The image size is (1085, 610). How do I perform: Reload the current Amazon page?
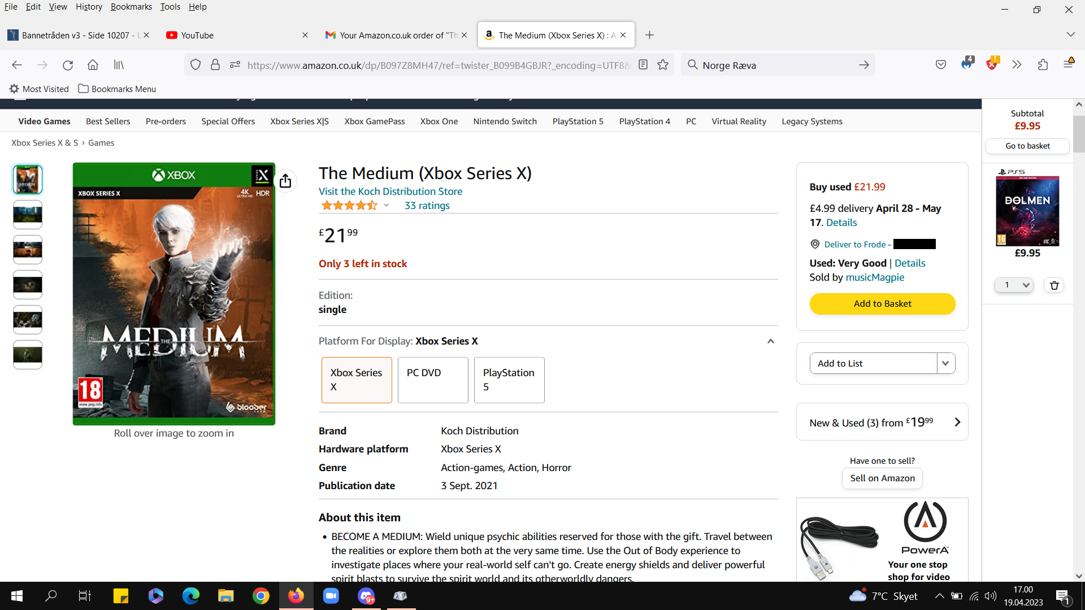[x=68, y=65]
